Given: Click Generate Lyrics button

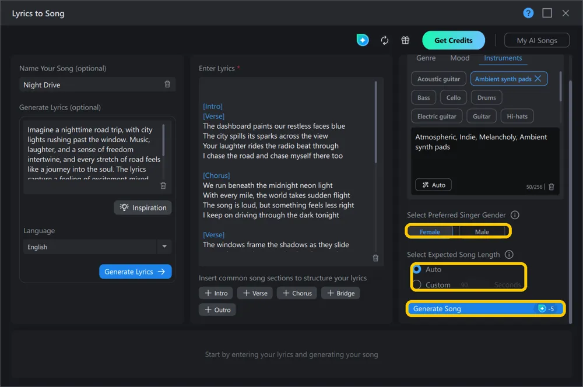Looking at the screenshot, I should (x=135, y=272).
